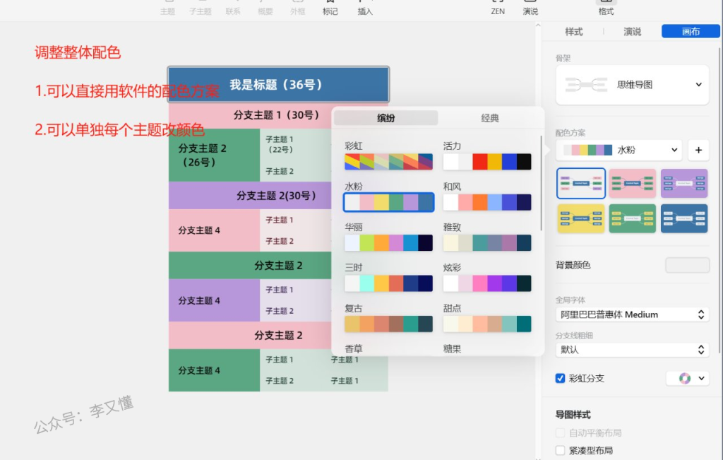Switch to the 经典 tab in the palette popup
This screenshot has width=723, height=460.
490,118
